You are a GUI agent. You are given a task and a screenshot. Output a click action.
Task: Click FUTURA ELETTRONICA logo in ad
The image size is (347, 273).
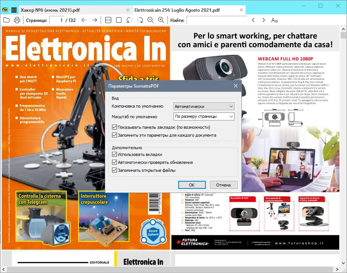pos(193,242)
